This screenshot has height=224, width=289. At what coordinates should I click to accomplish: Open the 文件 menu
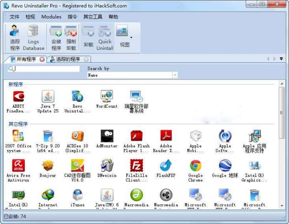coord(14,17)
